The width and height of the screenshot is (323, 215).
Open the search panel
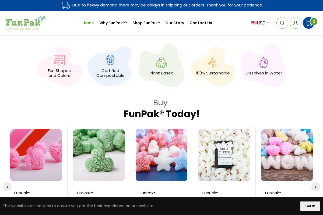pyautogui.click(x=282, y=23)
